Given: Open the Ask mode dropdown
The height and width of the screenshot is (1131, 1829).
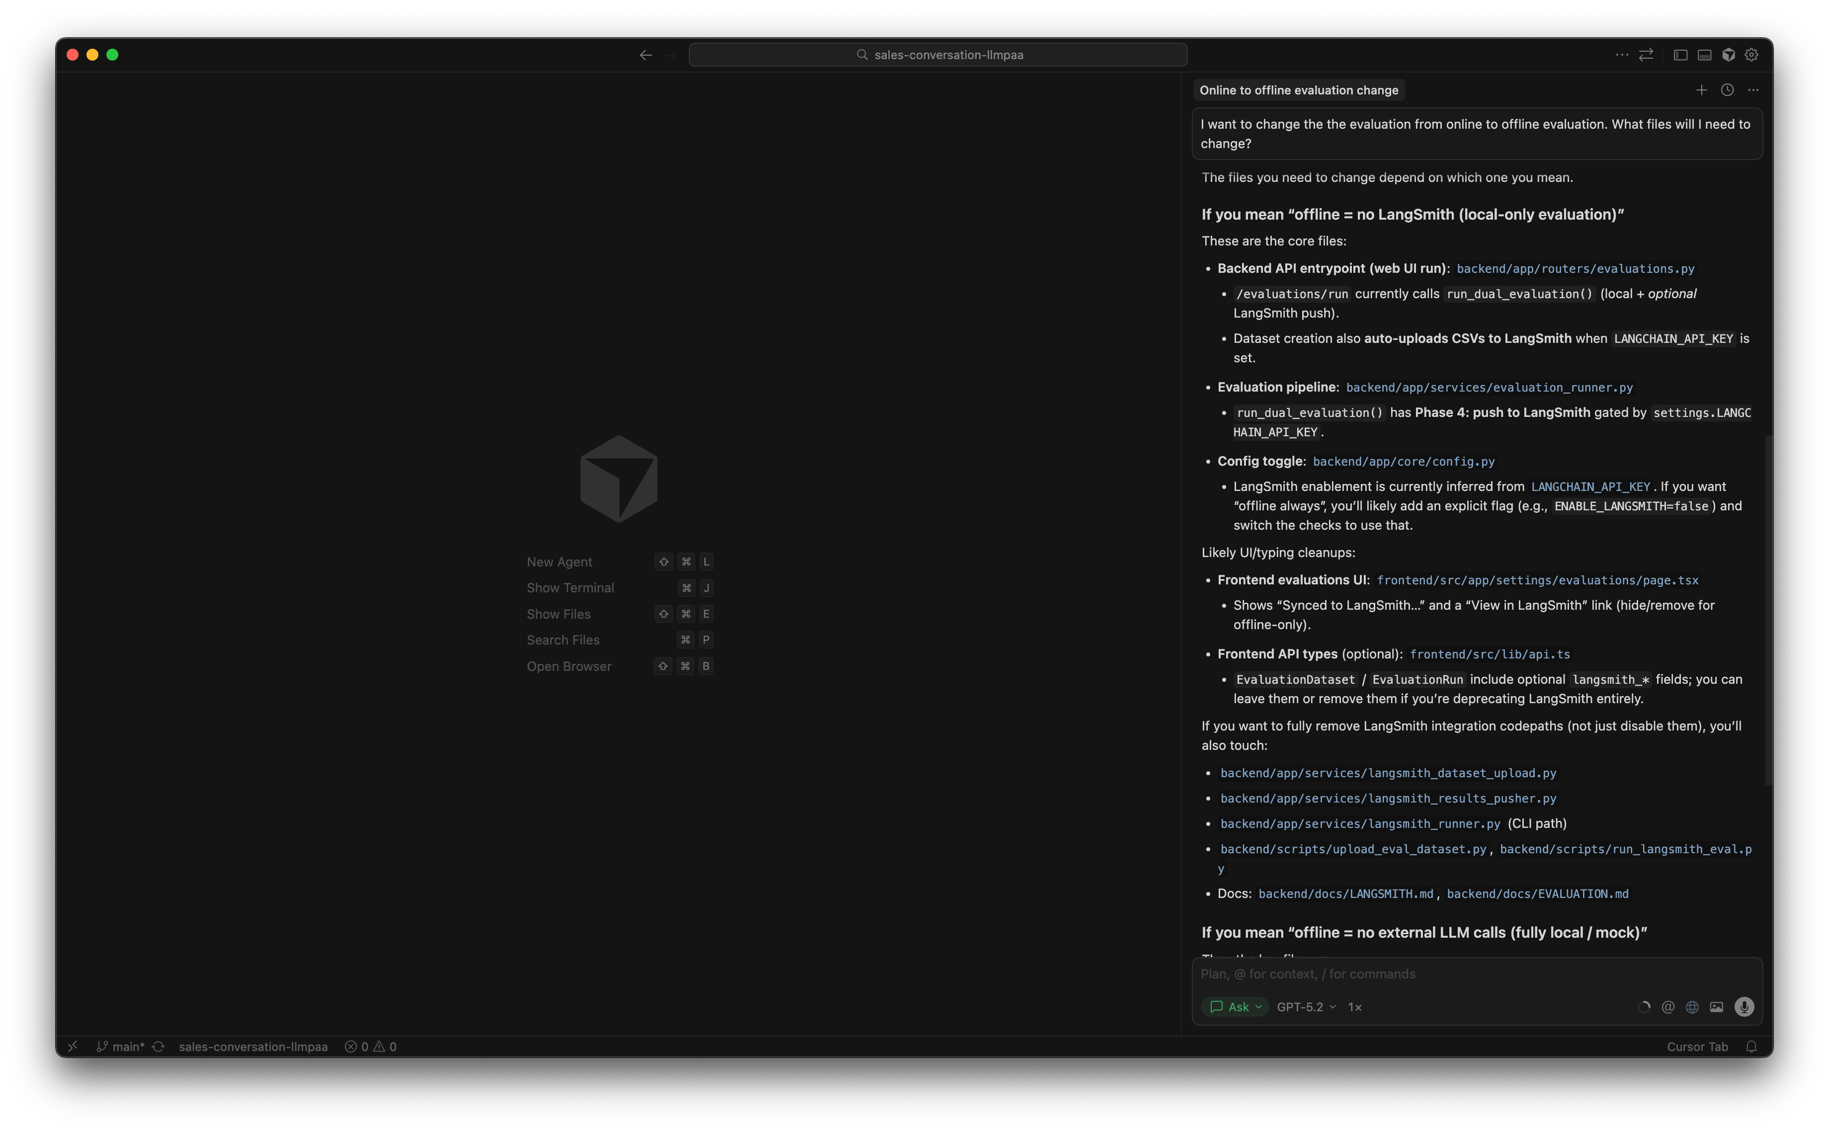Looking at the screenshot, I should pos(1235,1007).
